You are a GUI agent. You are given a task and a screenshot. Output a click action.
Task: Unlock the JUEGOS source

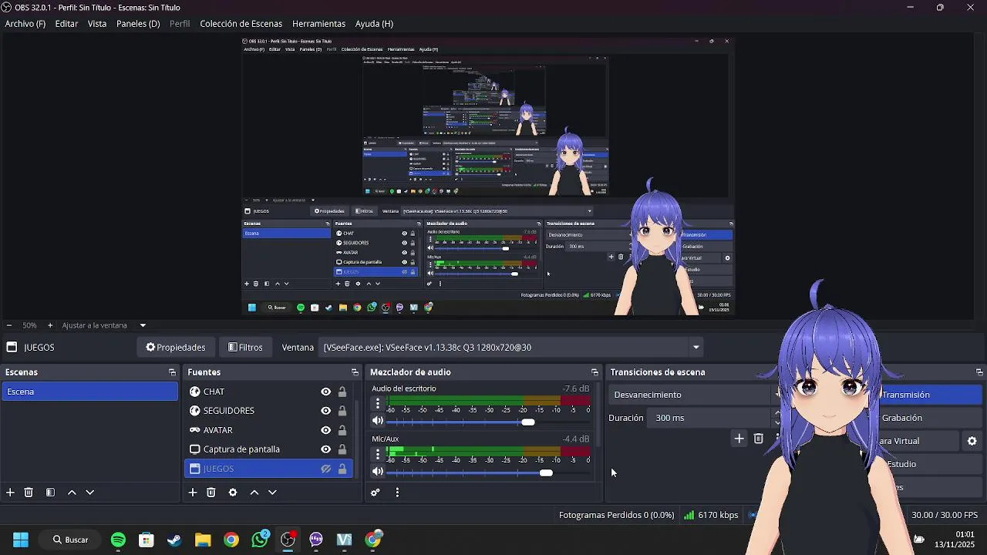pos(342,469)
